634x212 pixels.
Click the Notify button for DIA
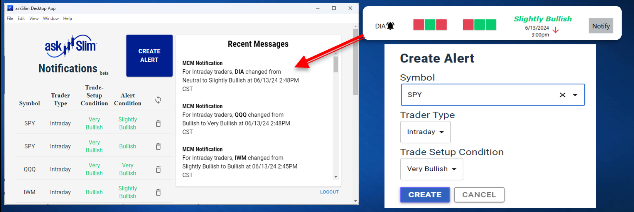(600, 26)
